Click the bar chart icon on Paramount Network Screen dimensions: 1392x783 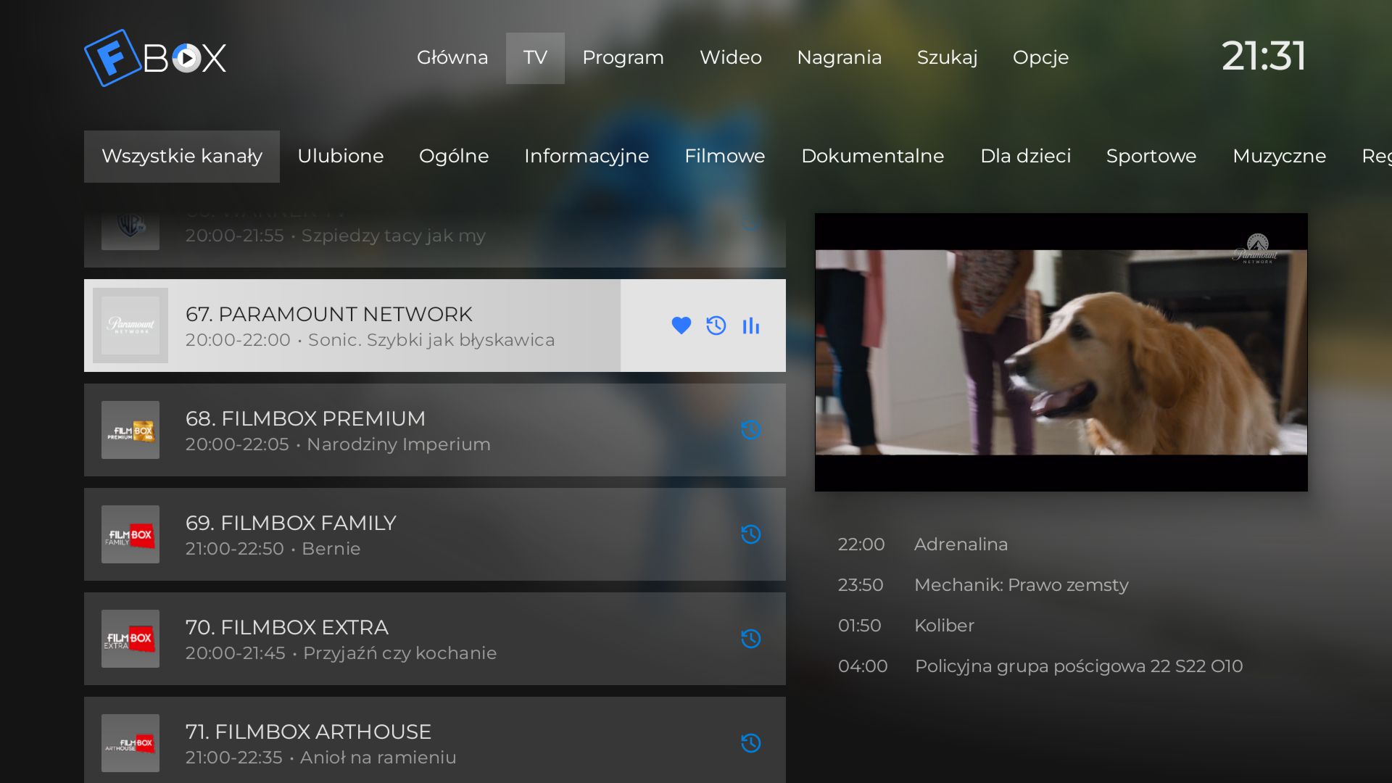[x=750, y=326]
